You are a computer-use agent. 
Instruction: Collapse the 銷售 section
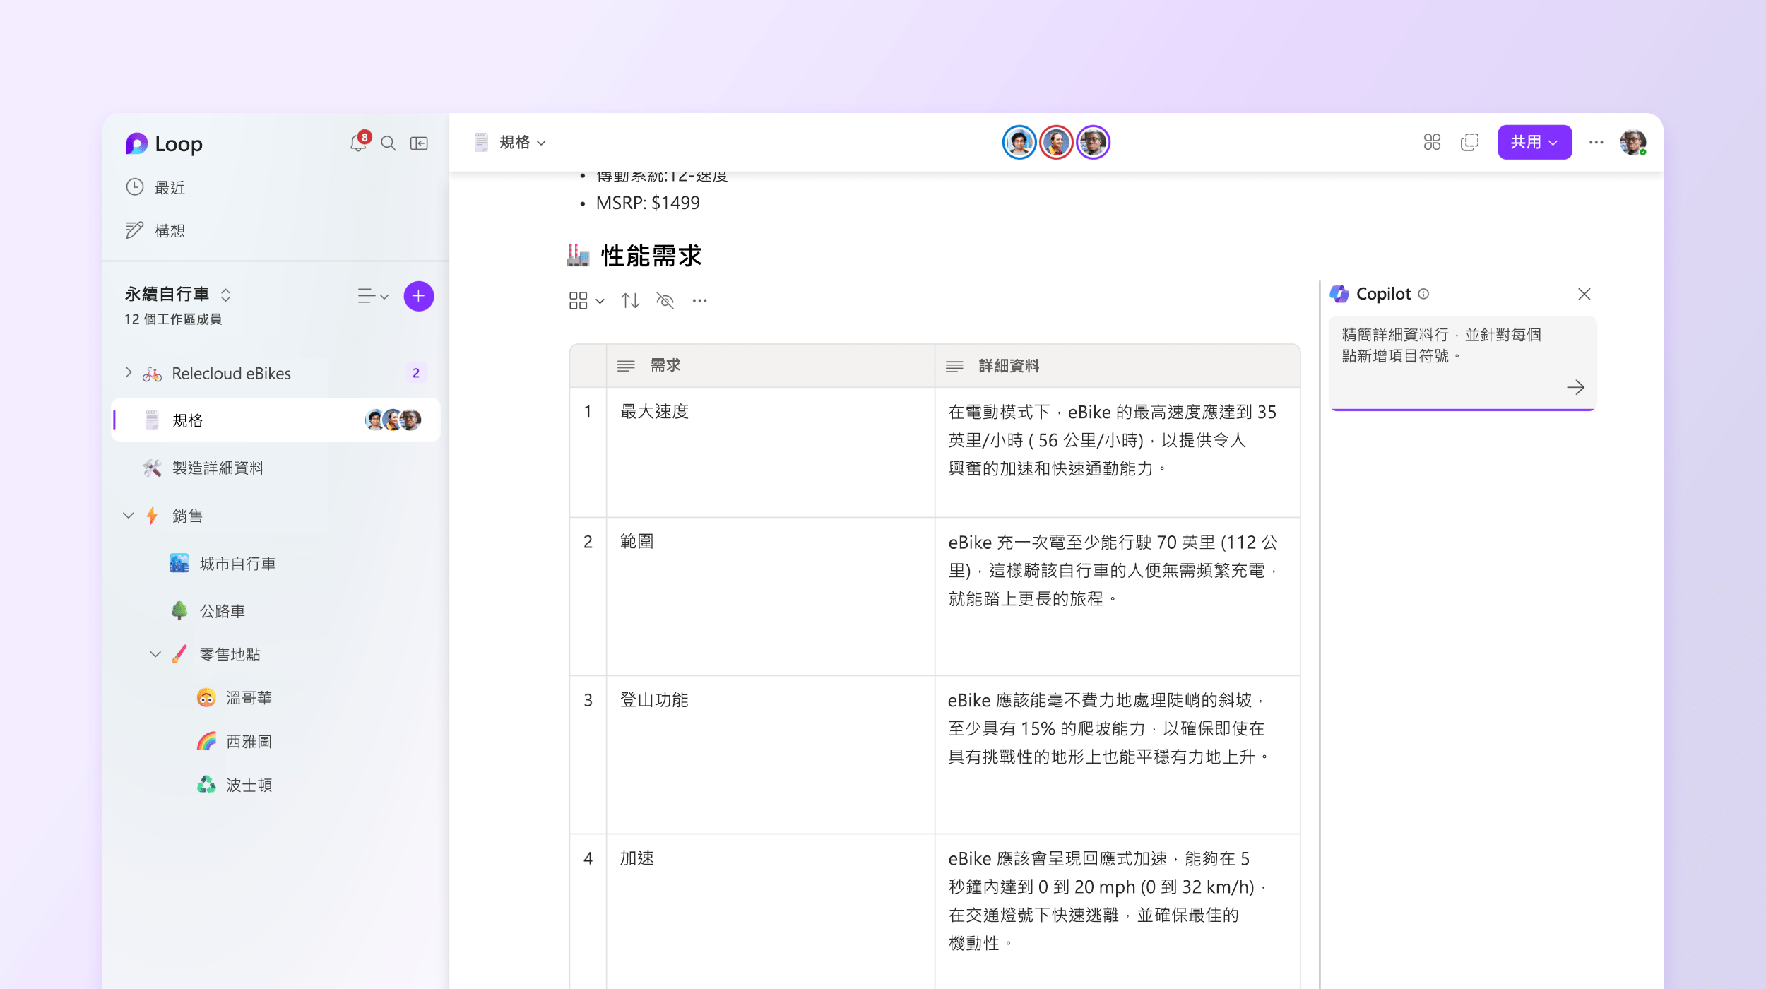coord(129,516)
